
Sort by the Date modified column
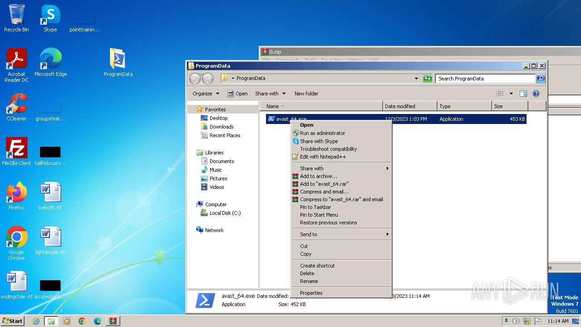click(410, 106)
